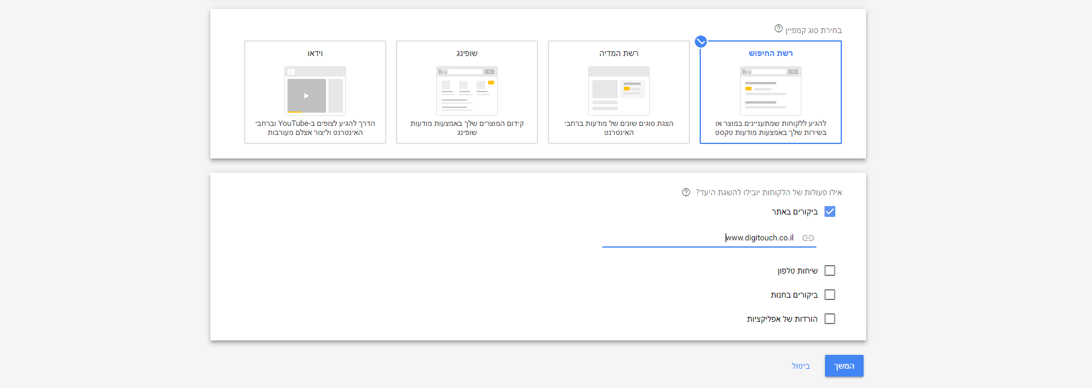Screen dimensions: 1092x388
Task: Enable the שיחות טלפון checkbox
Action: coord(830,271)
